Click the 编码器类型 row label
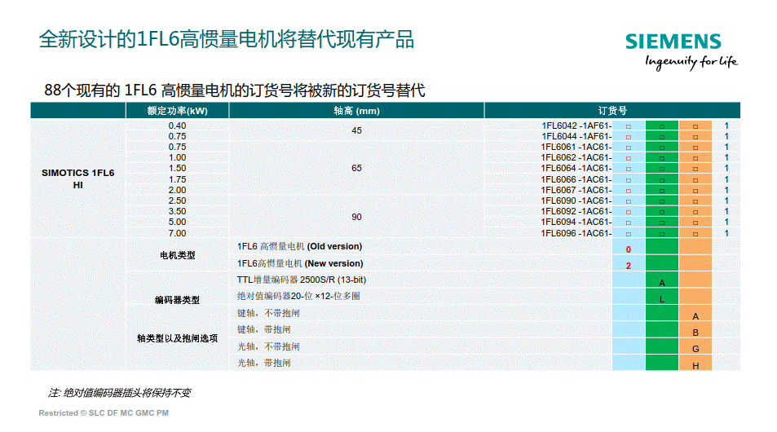 click(177, 300)
